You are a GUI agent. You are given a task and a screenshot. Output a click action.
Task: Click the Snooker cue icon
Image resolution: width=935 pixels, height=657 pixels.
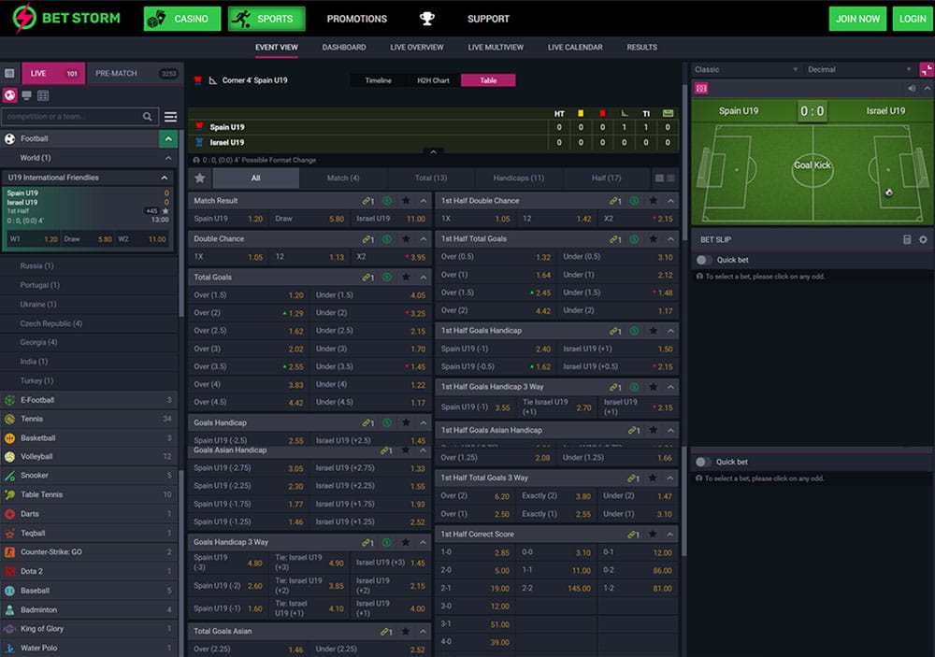[10, 476]
